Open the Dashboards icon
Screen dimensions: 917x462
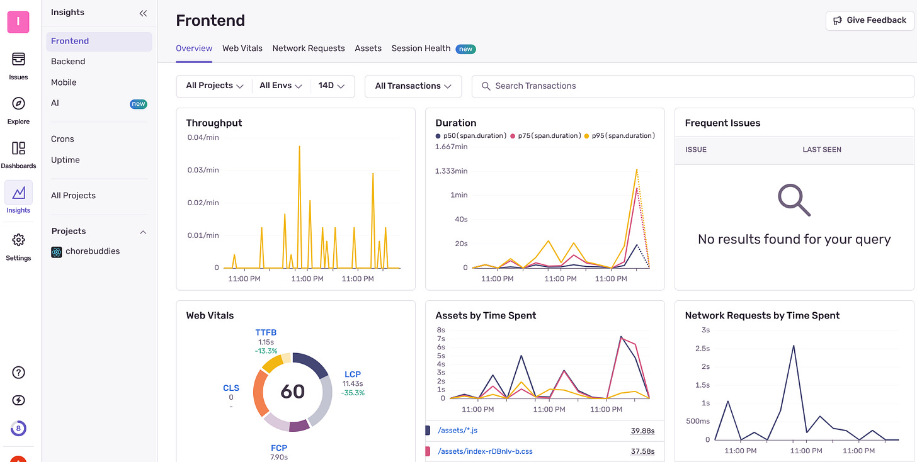tap(18, 149)
